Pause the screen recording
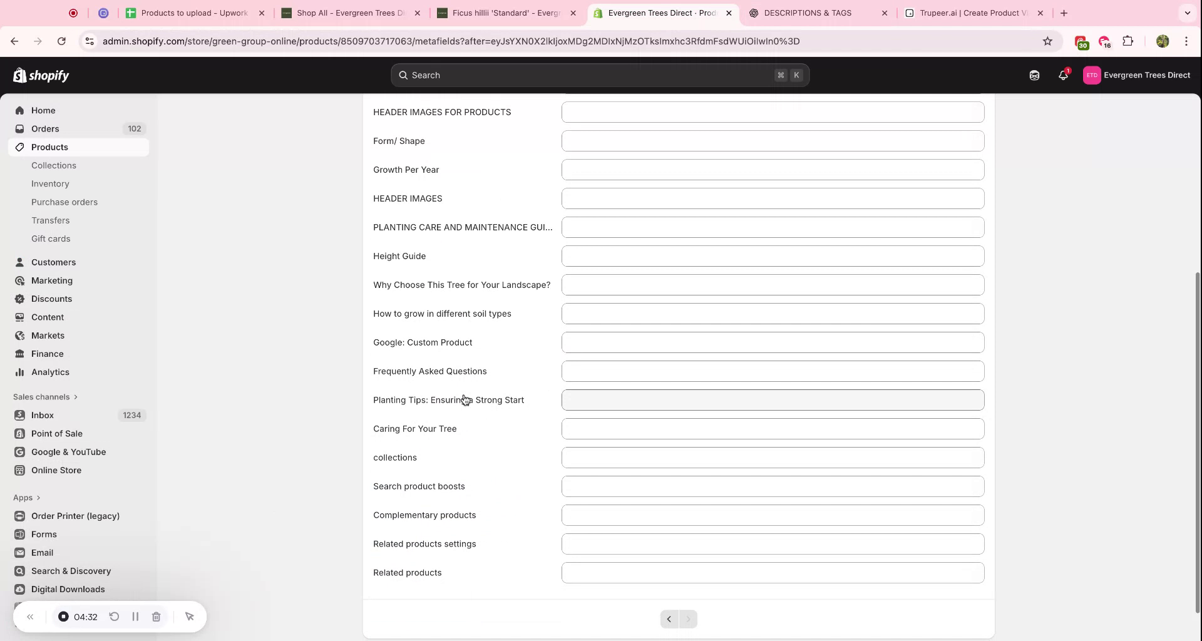This screenshot has height=641, width=1202. [135, 617]
